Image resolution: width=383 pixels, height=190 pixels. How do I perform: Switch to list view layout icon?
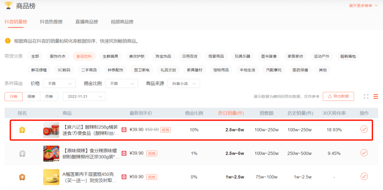pos(376,97)
